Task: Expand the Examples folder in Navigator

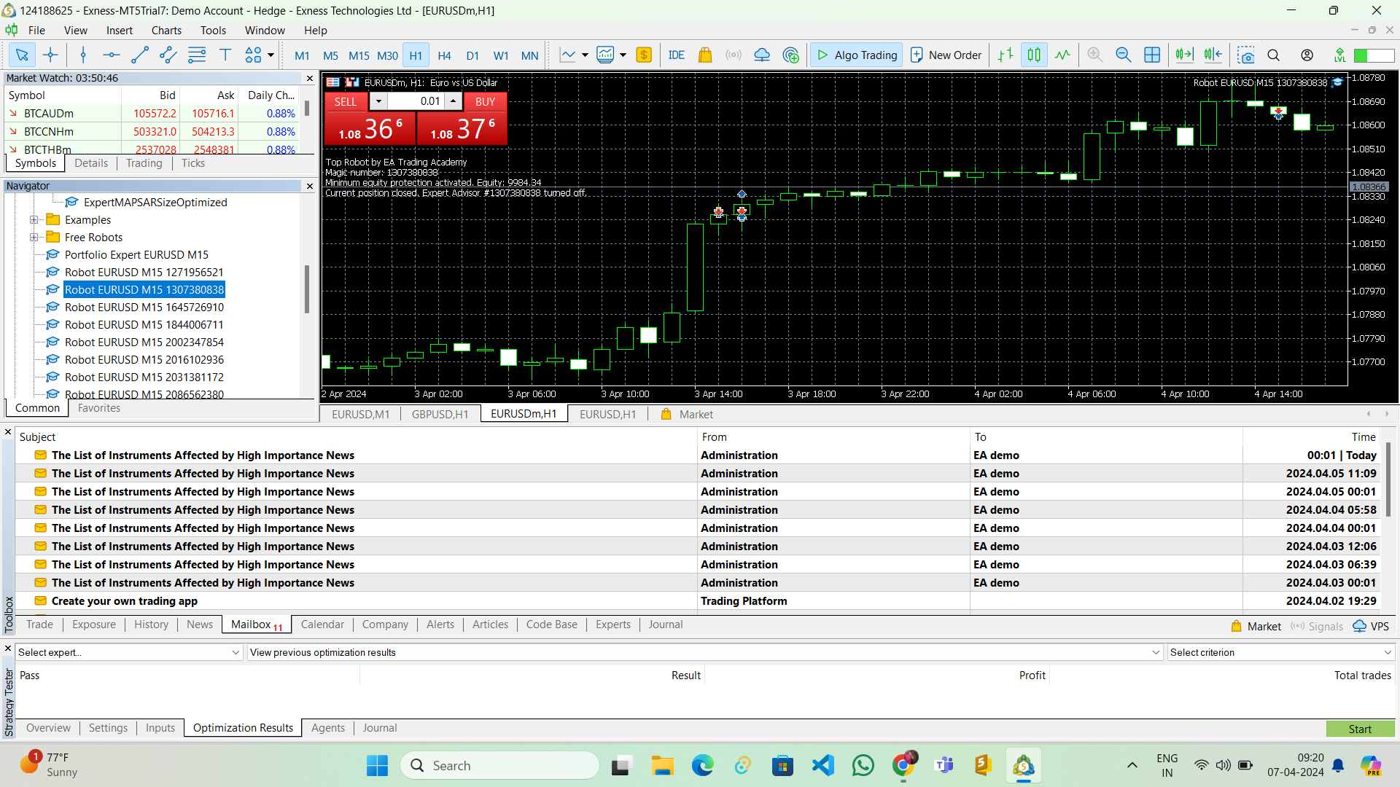Action: pos(34,220)
